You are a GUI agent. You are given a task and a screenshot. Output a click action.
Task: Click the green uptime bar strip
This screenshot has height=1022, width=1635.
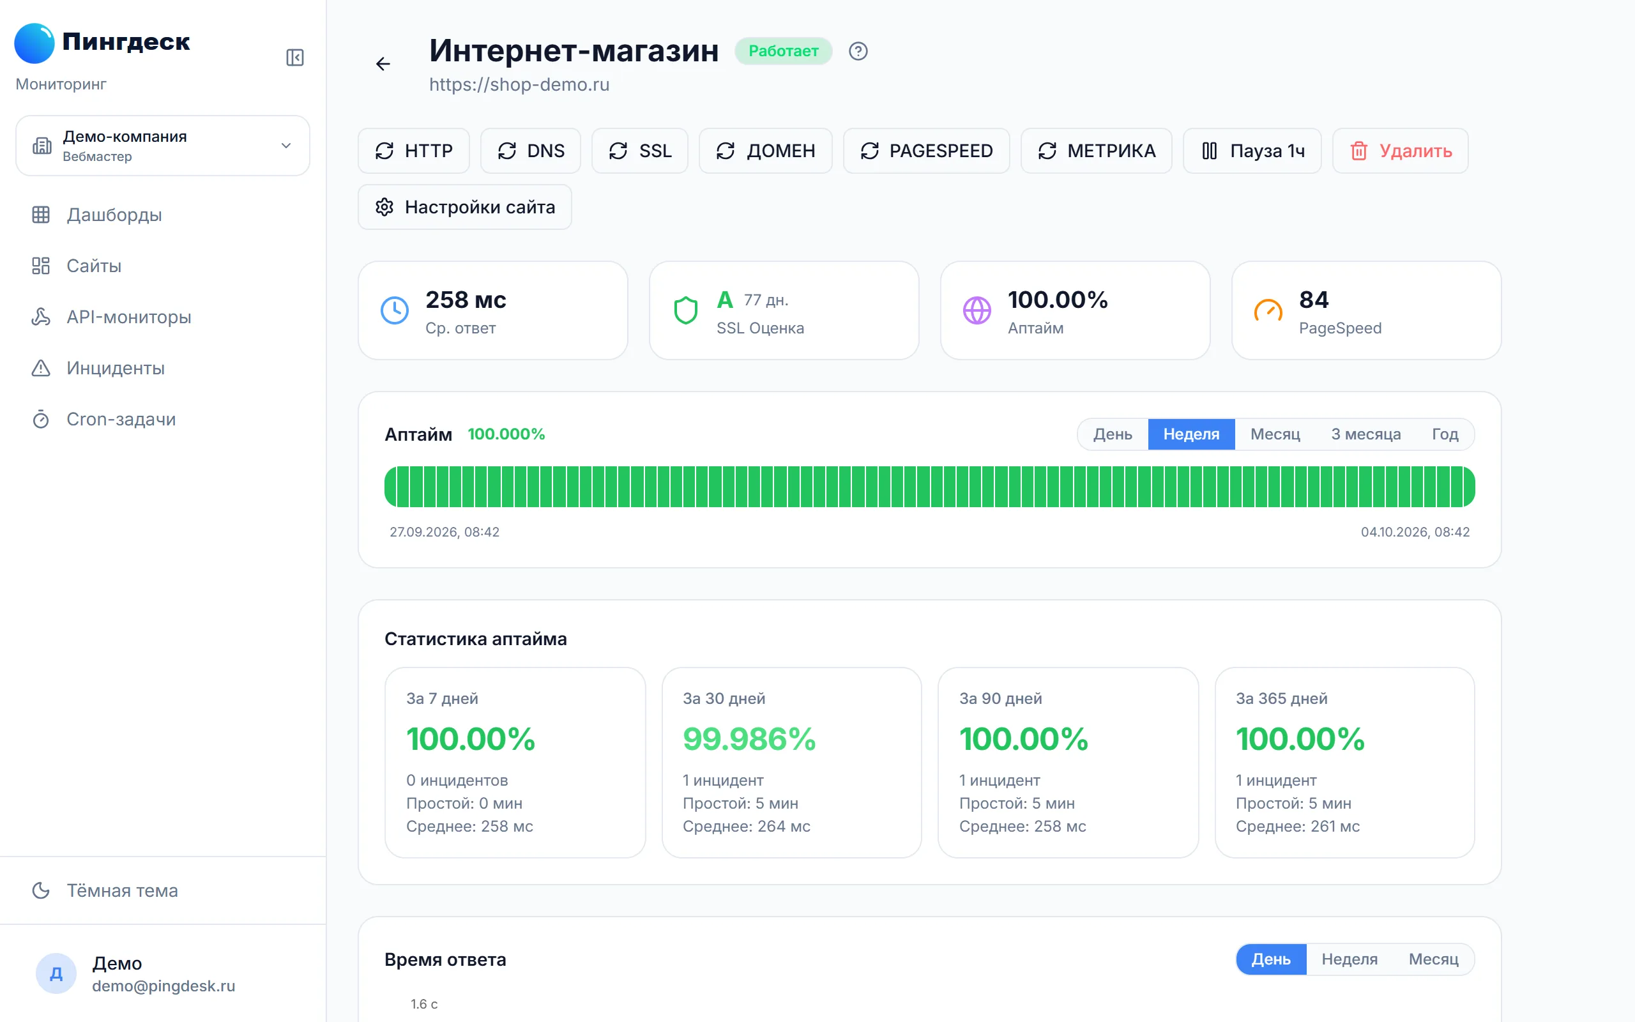pos(929,487)
